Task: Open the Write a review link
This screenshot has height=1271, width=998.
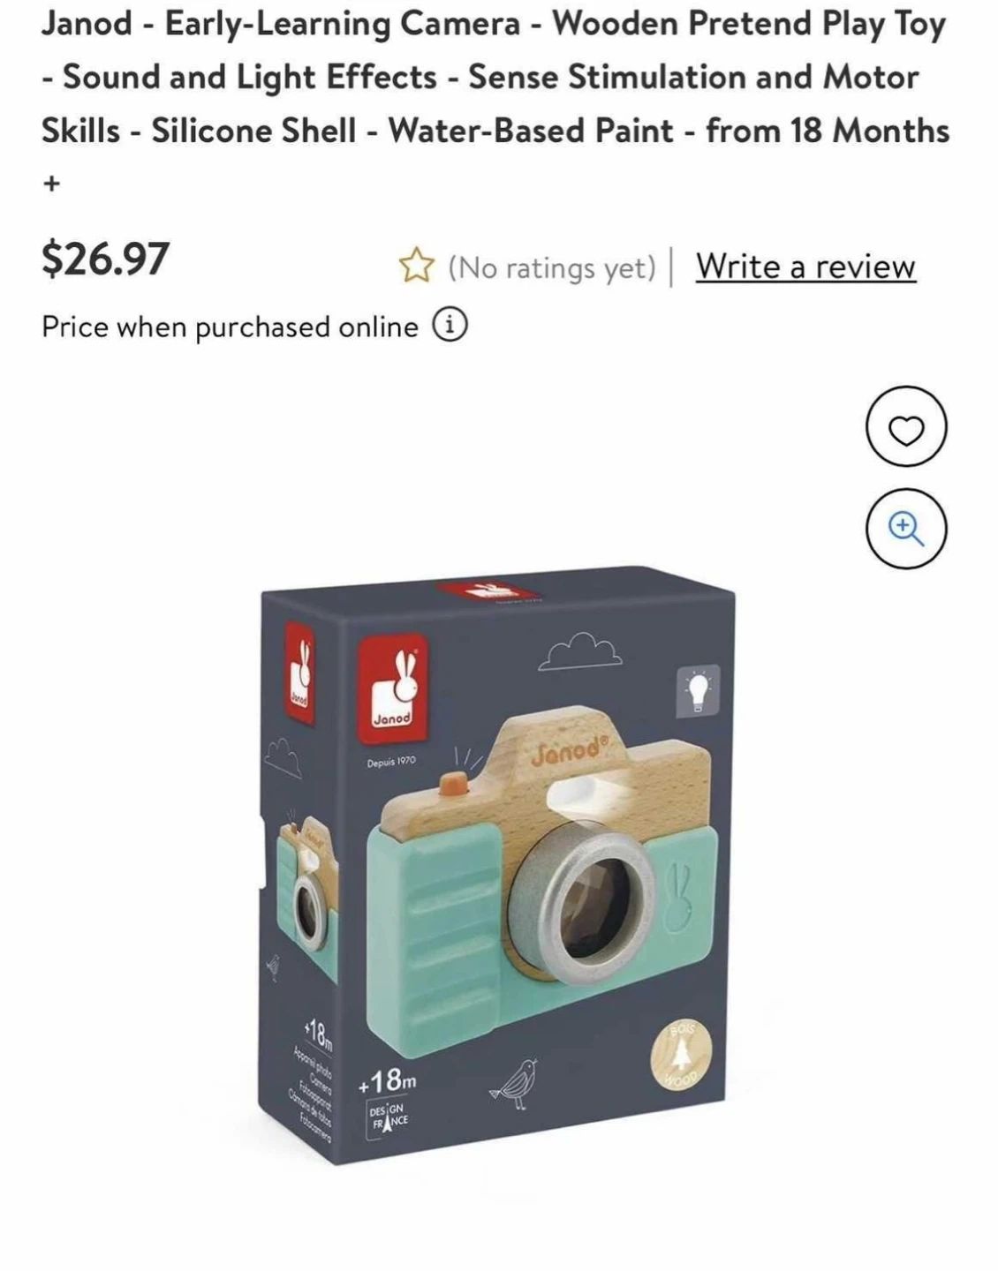Action: tap(805, 266)
